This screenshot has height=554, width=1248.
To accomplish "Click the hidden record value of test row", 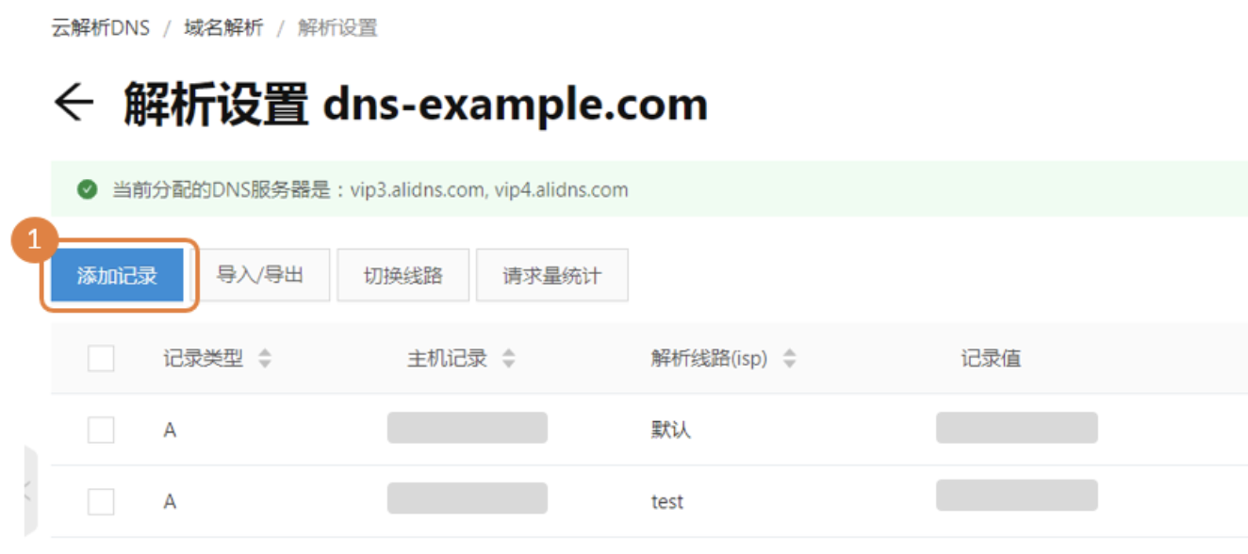I will coord(1017,496).
